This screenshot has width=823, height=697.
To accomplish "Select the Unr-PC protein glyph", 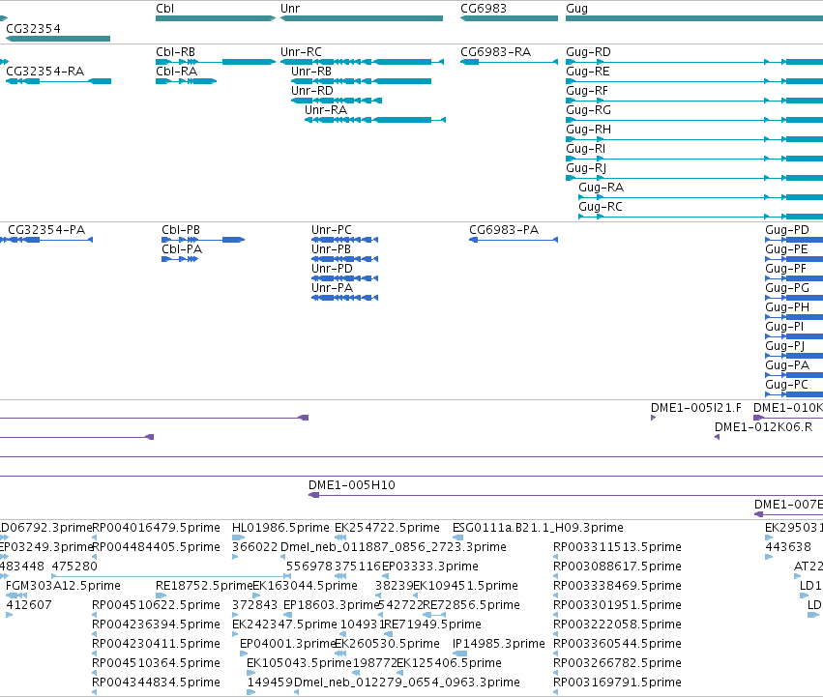I will click(x=345, y=240).
